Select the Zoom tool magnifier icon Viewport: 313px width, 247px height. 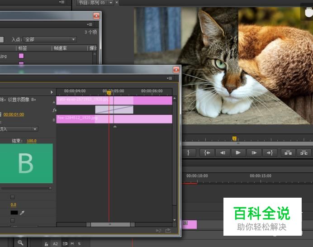[x=20, y=242]
